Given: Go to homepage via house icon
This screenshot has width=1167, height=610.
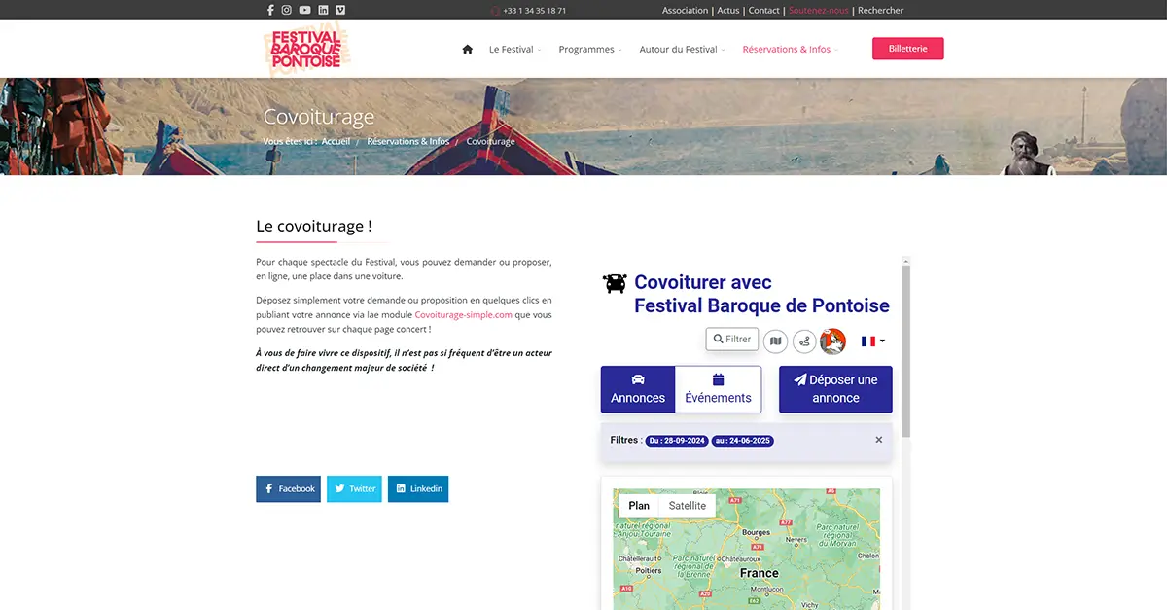Looking at the screenshot, I should pyautogui.click(x=468, y=49).
